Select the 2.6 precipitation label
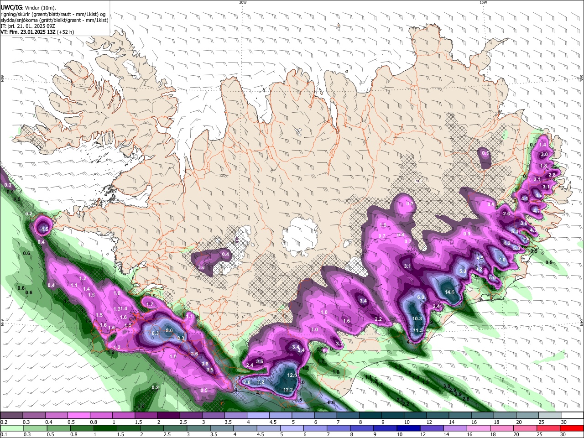 pyautogui.click(x=506, y=214)
